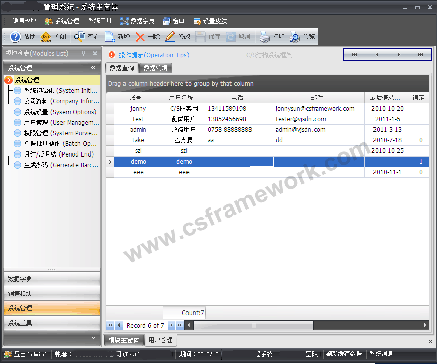Toggle locked cell for demo row
The width and height of the screenshot is (437, 364).
pos(420,162)
